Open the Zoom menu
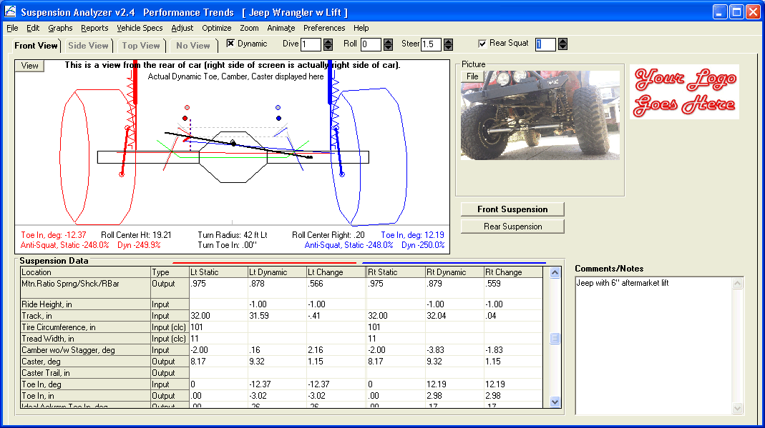Viewport: 765px width, 428px height. [249, 29]
